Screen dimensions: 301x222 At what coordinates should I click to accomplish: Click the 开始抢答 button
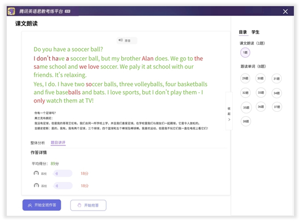click(88, 205)
